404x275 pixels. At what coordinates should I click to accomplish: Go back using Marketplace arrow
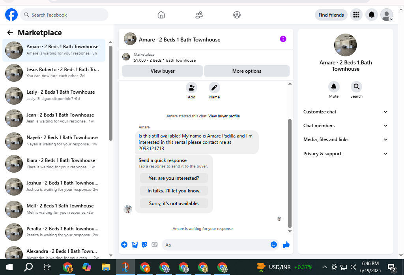(10, 32)
